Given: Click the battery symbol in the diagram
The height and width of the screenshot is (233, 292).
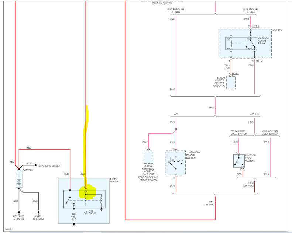Looking at the screenshot, I should 19,178.
